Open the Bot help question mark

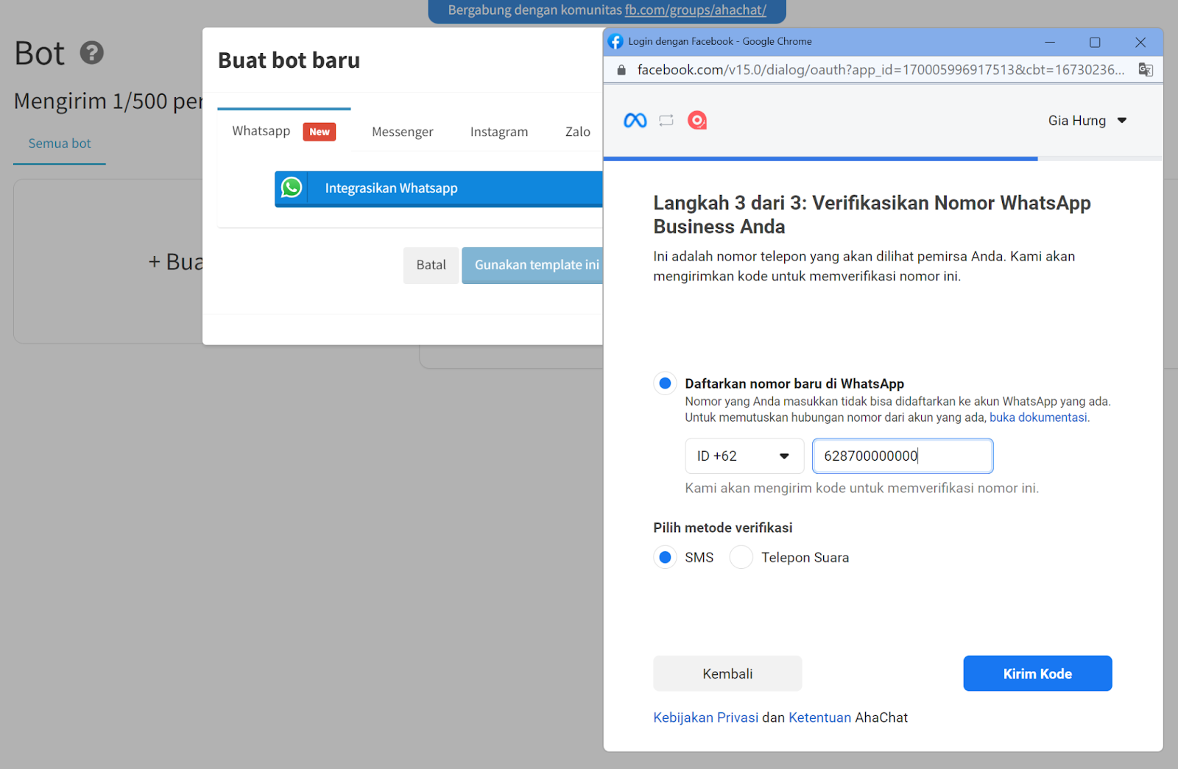pyautogui.click(x=92, y=53)
